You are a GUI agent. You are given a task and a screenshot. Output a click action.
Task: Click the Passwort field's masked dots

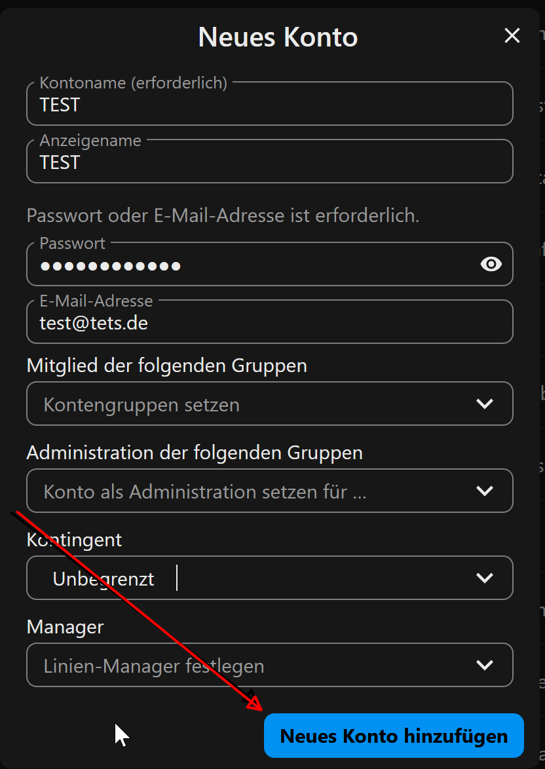tap(110, 266)
